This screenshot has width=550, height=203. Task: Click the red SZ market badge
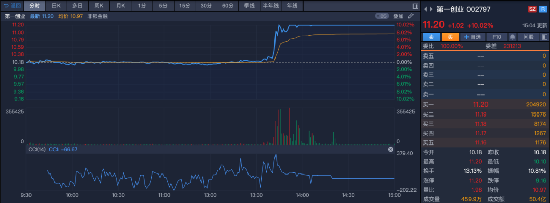[532, 9]
